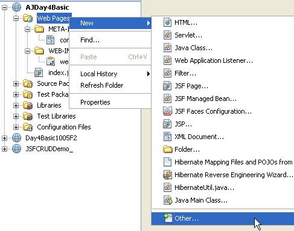Select Refresh Folder in context menu
The height and width of the screenshot is (231, 294).
pos(110,85)
